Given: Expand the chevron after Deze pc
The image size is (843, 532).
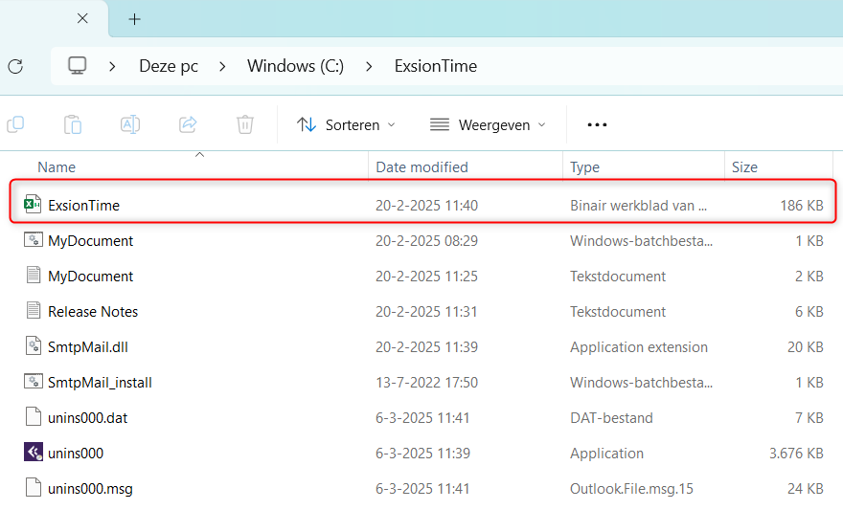Looking at the screenshot, I should (x=222, y=66).
